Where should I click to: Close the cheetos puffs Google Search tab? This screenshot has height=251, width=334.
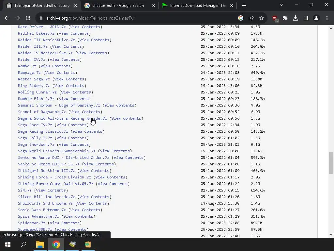click(x=154, y=6)
